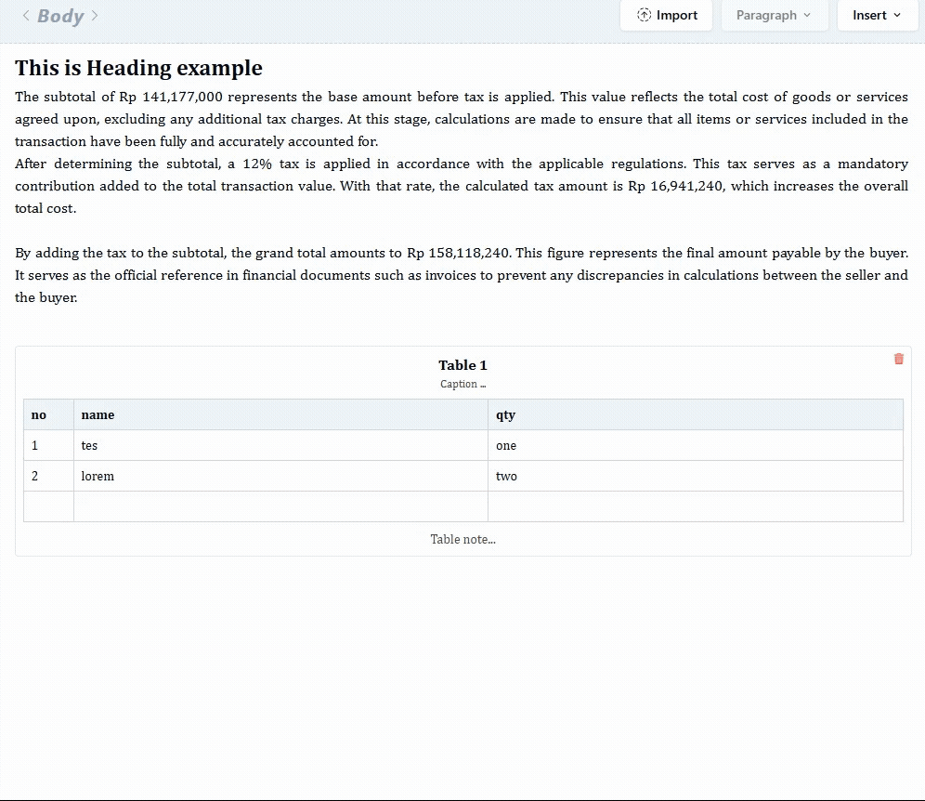Click the empty name cell in last row
Viewport: 925px width, 801px height.
click(280, 506)
